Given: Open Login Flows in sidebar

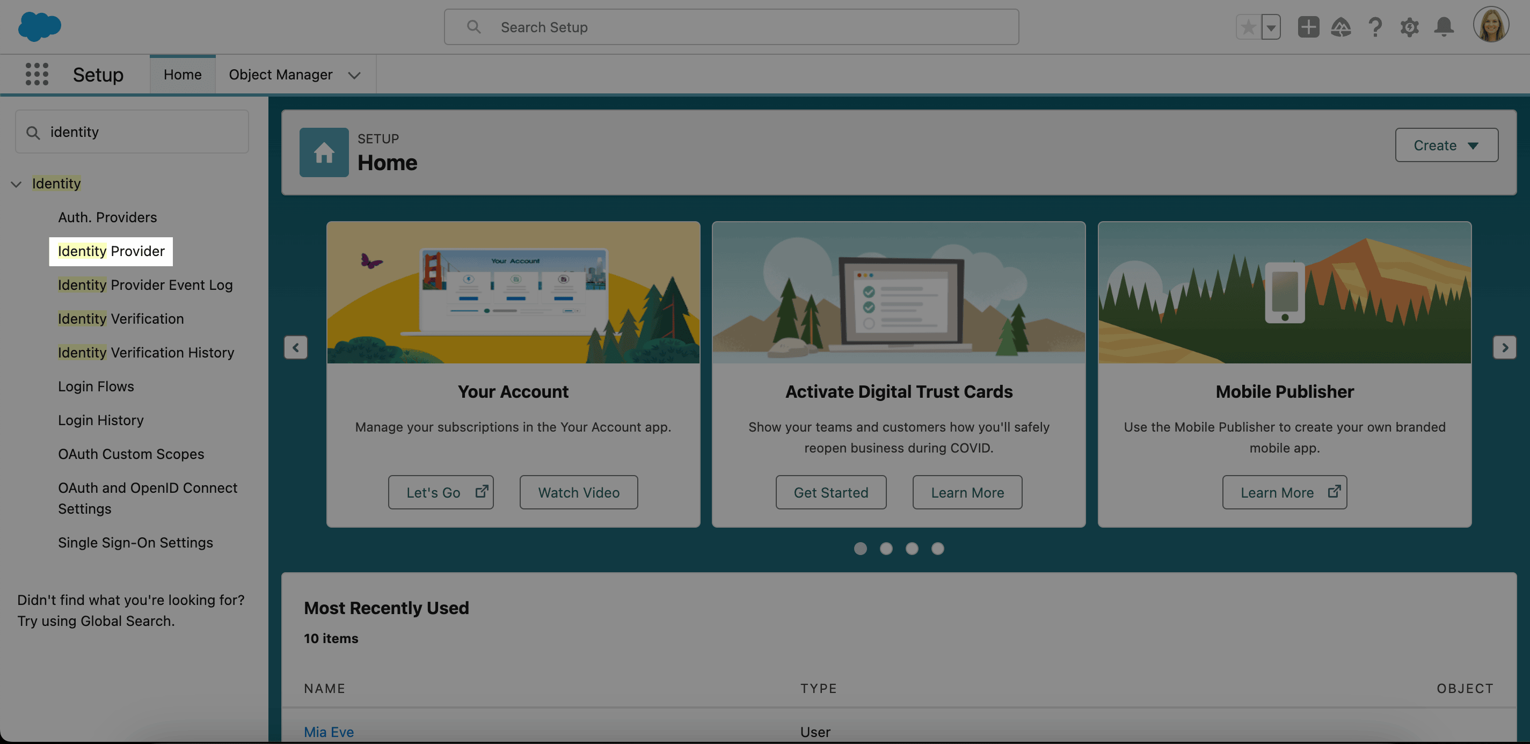Looking at the screenshot, I should tap(96, 386).
